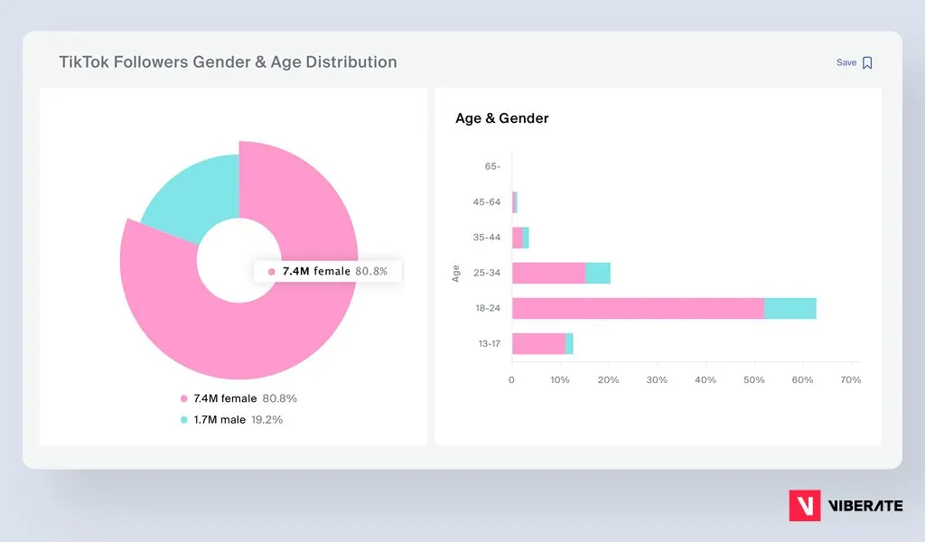Click the 19.2% legend value

click(x=267, y=420)
